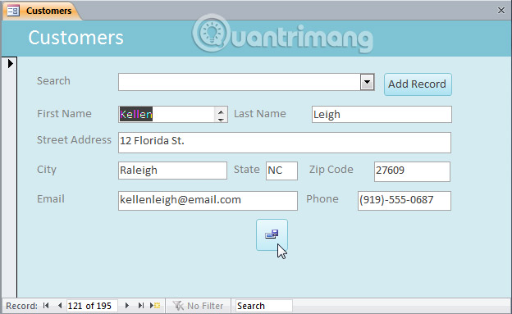This screenshot has width=512, height=314.
Task: Click the Search box in navigation bar
Action: tap(263, 306)
